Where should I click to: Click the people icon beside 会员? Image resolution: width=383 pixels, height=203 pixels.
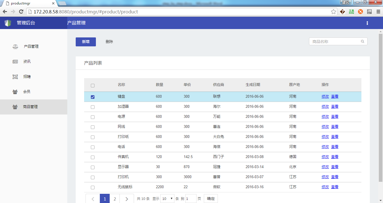point(15,92)
